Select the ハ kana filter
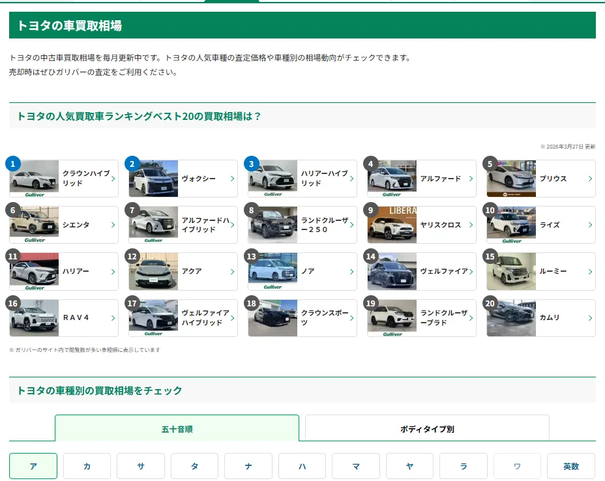This screenshot has height=481, width=605. pyautogui.click(x=302, y=466)
